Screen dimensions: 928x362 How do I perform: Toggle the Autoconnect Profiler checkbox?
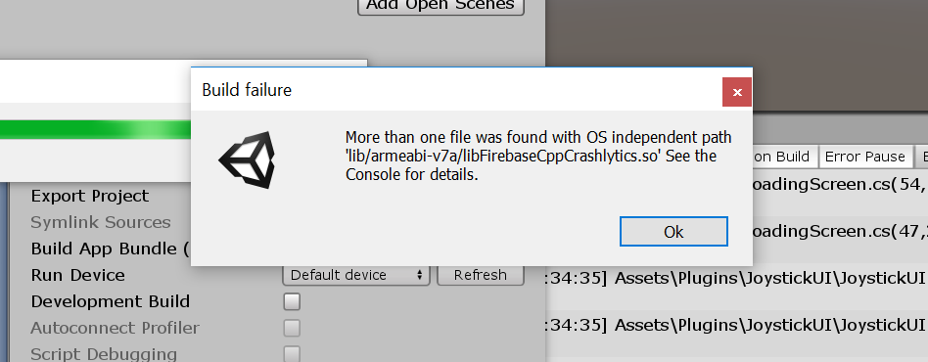pos(292,328)
